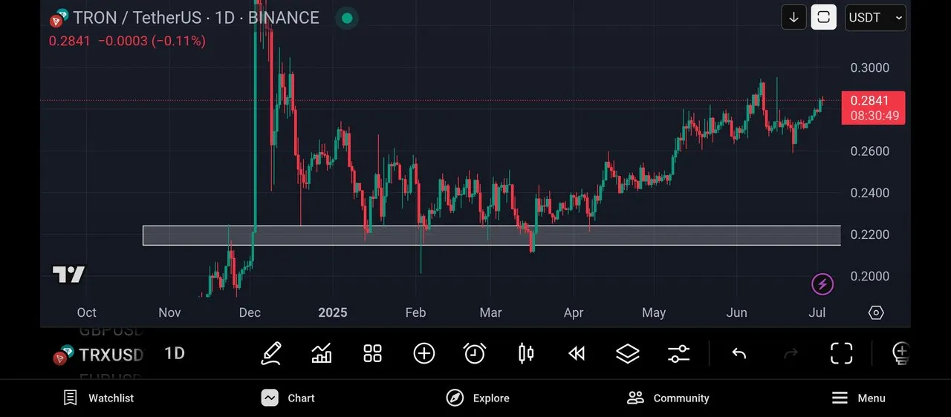Open the price scale settings hexagon icon
This screenshot has height=417, width=951.
876,312
